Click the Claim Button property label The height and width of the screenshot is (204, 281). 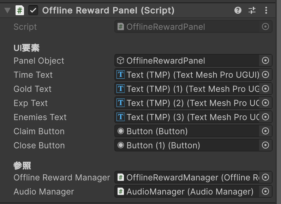click(39, 131)
